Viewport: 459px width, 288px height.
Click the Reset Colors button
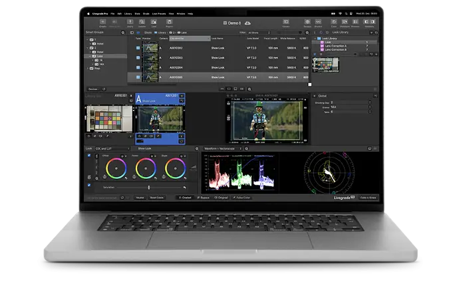click(x=157, y=198)
